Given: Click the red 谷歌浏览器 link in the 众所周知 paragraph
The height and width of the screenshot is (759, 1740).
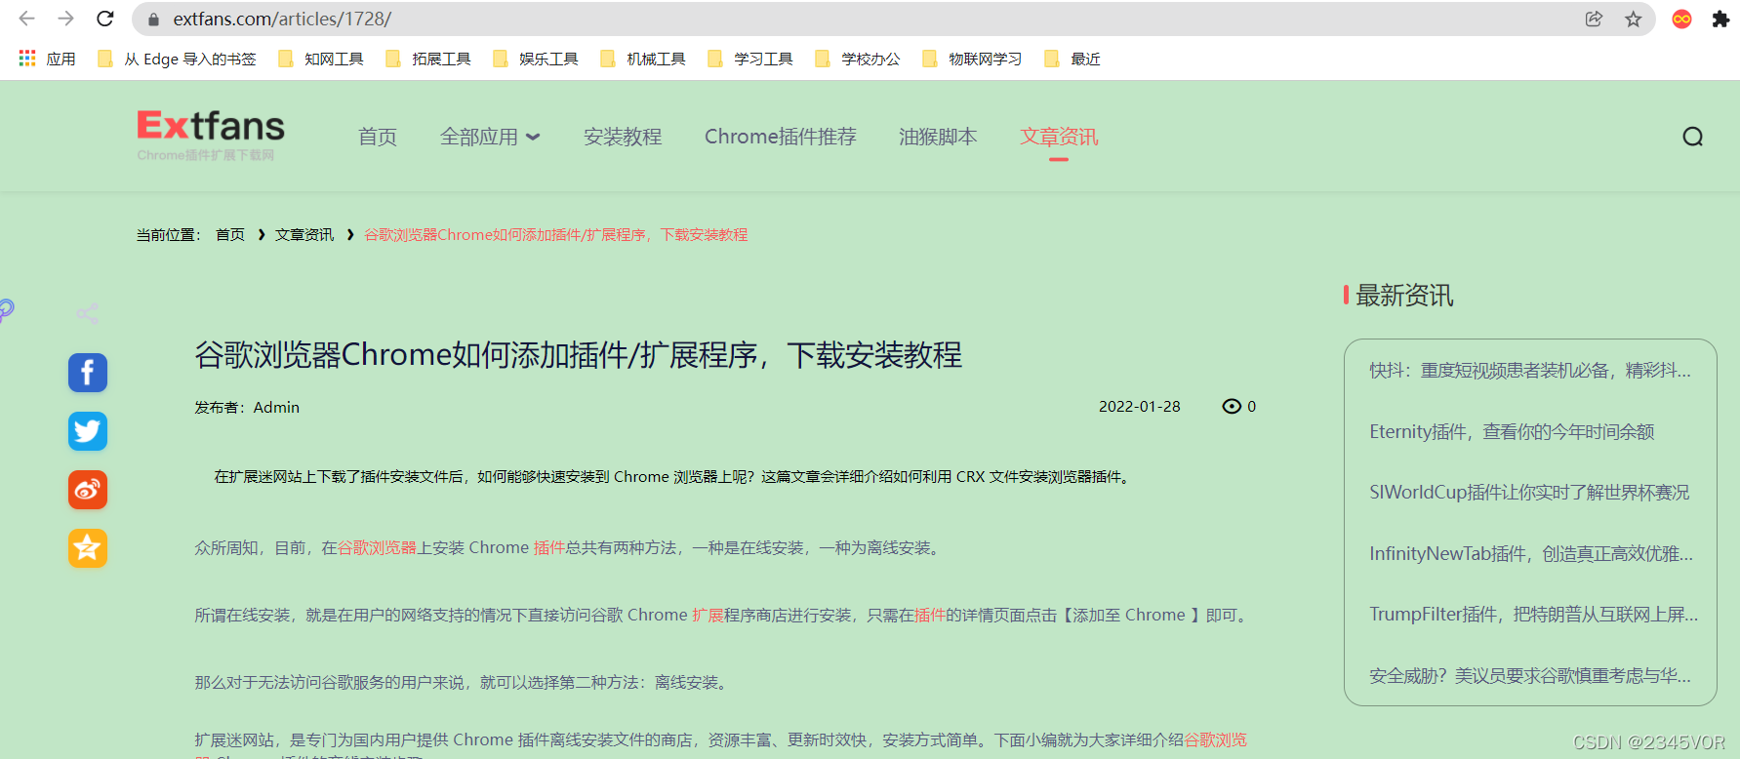Looking at the screenshot, I should (377, 548).
